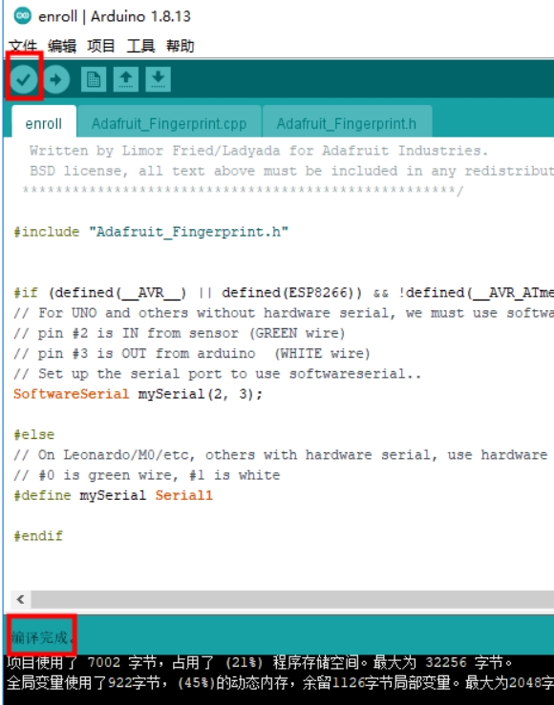Switch to Adafruit_Fingerprint.cpp tab
The image size is (554, 705).
click(x=169, y=123)
